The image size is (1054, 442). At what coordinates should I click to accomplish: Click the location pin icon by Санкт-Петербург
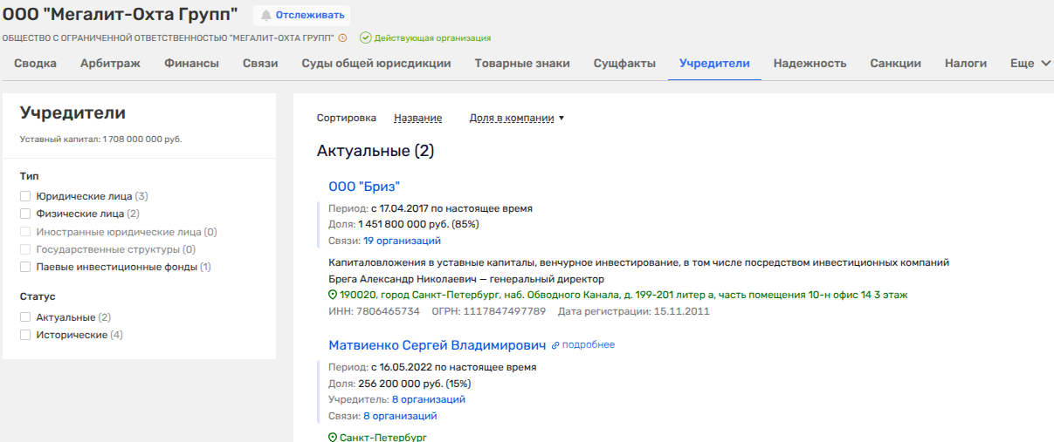pos(333,437)
